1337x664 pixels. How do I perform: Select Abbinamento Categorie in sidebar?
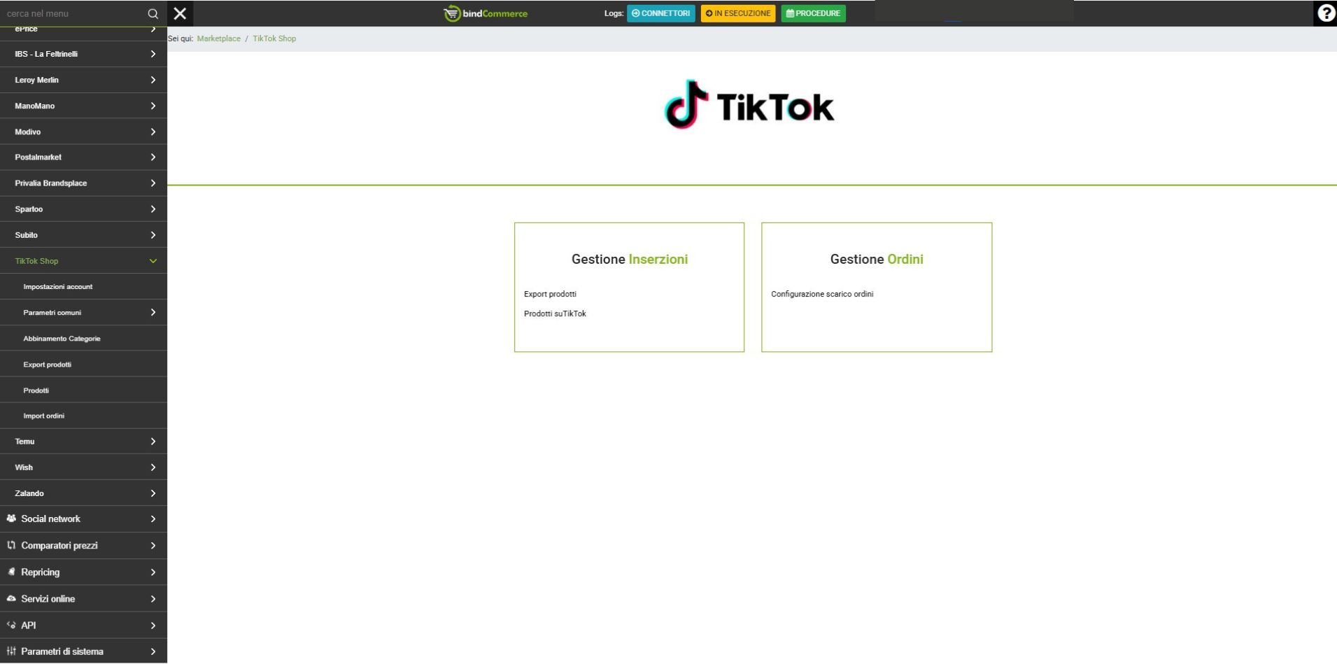(62, 339)
